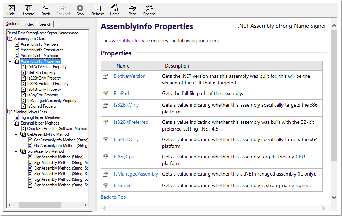This screenshot has width=342, height=216.
Task: Collapse the AssemblyInfo Properties tree node
Action: pos(10,62)
